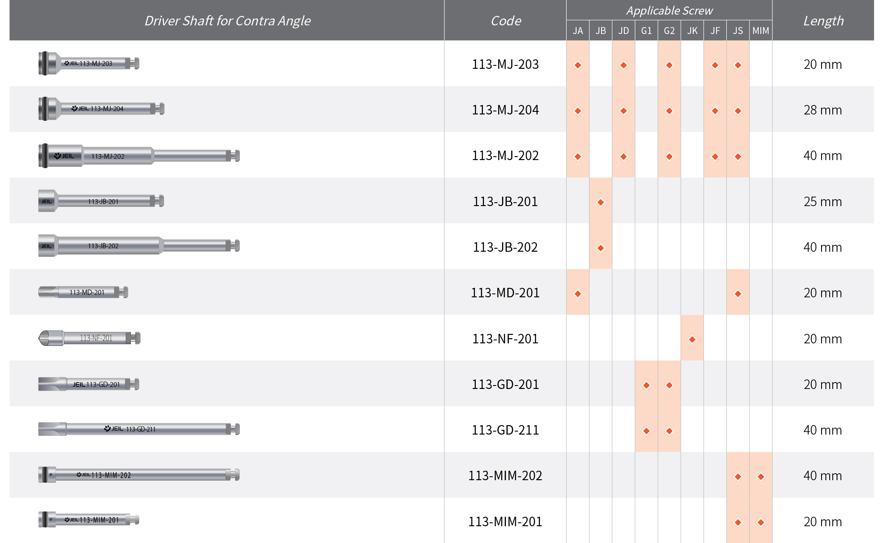Click JS diamond marker in 113-MJ-204 row
Screen dimensions: 890x543
(738, 111)
